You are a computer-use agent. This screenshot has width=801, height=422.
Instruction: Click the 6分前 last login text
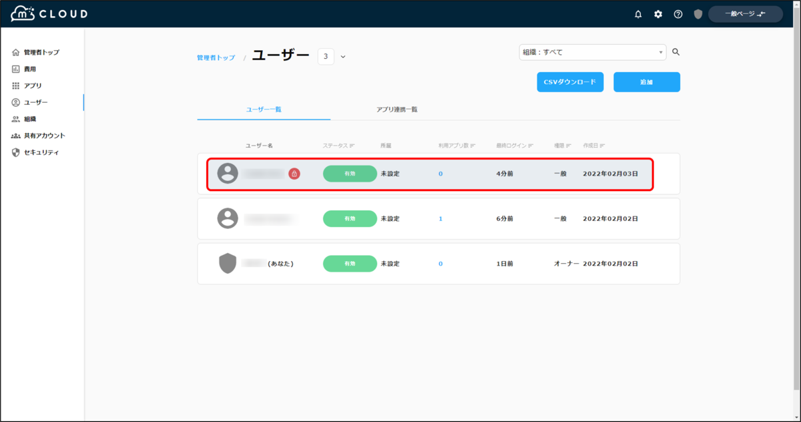[504, 218]
